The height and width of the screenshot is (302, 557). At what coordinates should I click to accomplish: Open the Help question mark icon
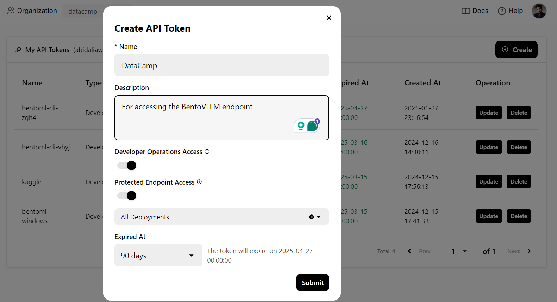[x=502, y=11]
